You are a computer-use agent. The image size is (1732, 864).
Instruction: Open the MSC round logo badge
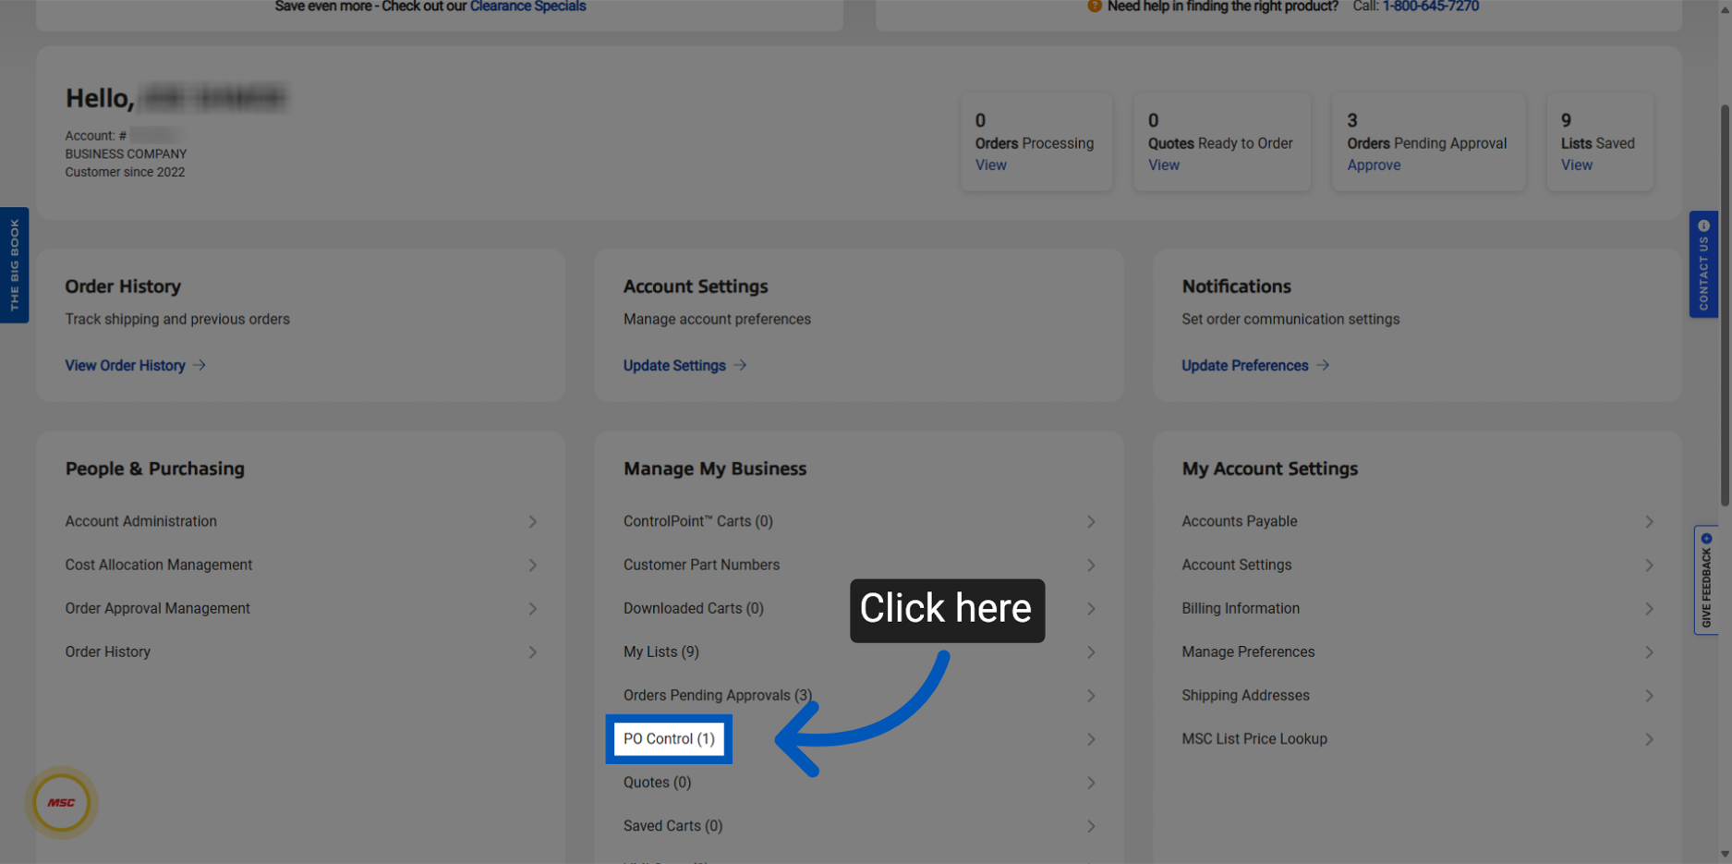click(62, 802)
